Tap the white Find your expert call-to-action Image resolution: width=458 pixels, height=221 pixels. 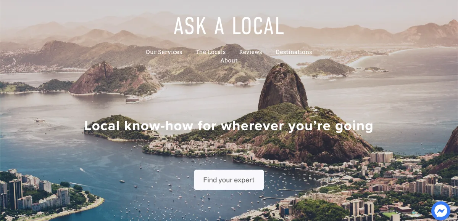229,180
